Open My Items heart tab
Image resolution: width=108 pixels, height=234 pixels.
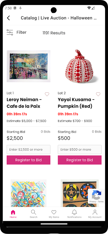tap(54, 212)
